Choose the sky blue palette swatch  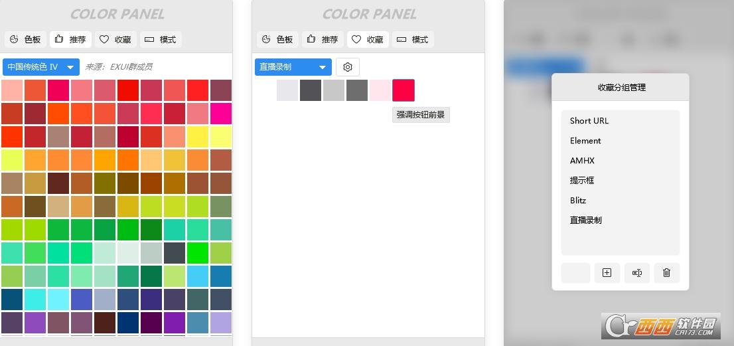pos(198,276)
